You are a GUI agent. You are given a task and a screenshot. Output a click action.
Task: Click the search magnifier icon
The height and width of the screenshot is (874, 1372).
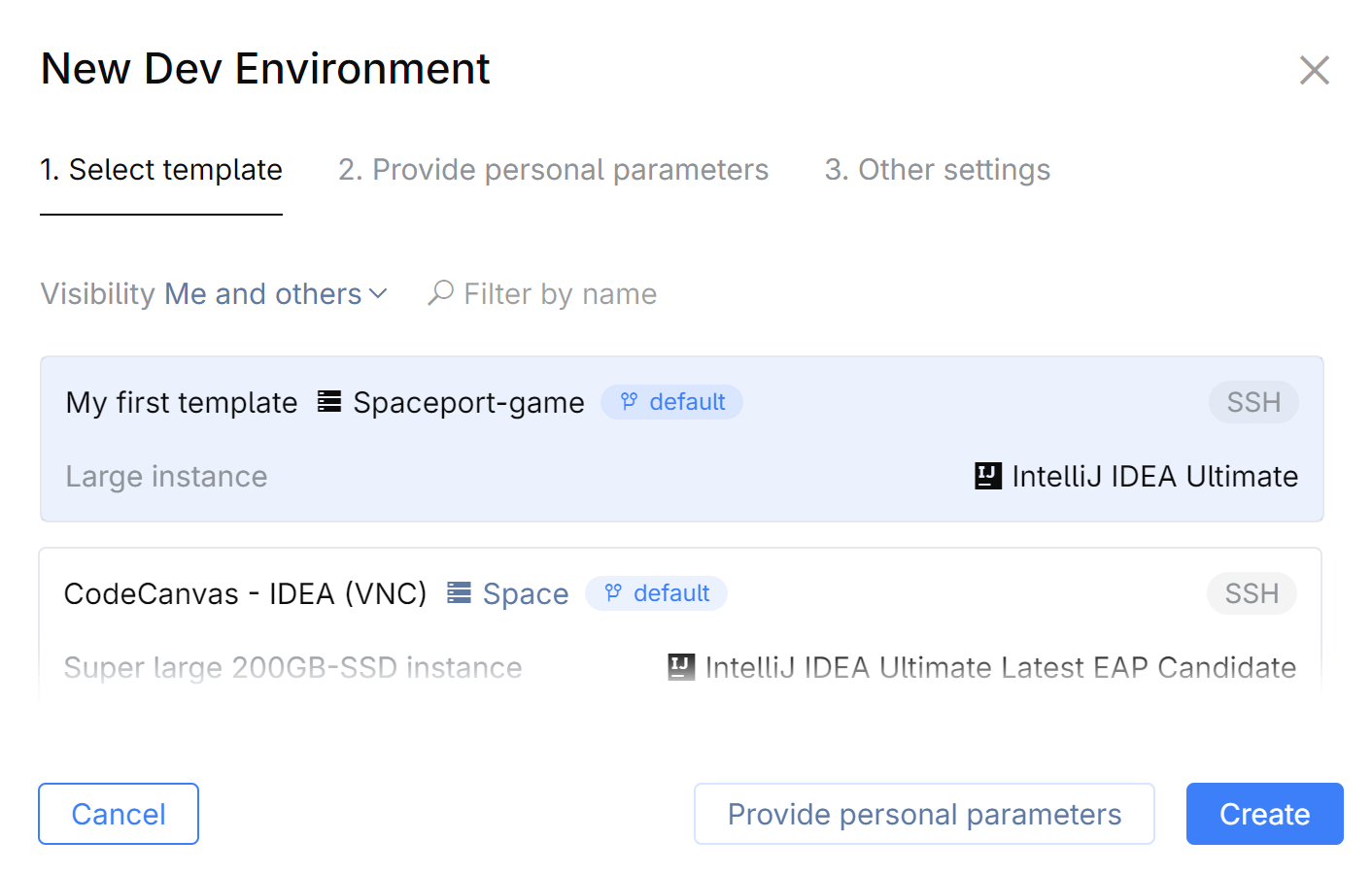click(440, 292)
